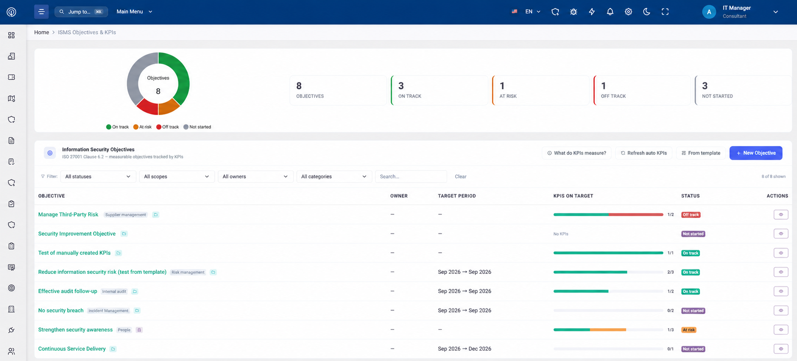Expand the All scopes filter dropdown
The height and width of the screenshot is (361, 797).
tap(177, 177)
